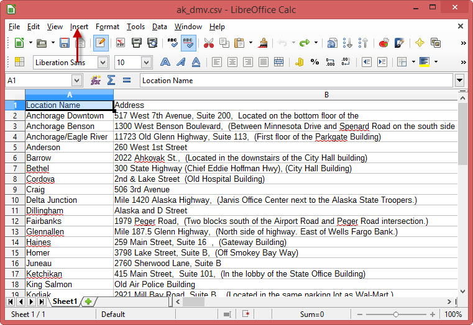Merge and center cells
The width and height of the screenshot is (473, 325).
point(278,62)
